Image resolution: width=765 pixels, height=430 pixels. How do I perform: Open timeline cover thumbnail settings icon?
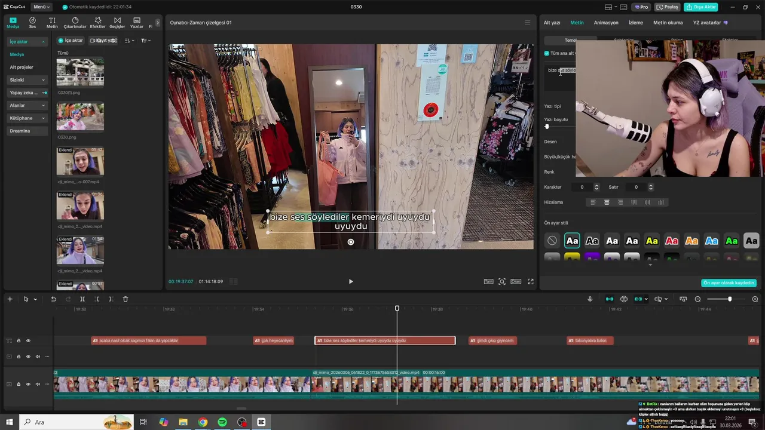(683, 299)
